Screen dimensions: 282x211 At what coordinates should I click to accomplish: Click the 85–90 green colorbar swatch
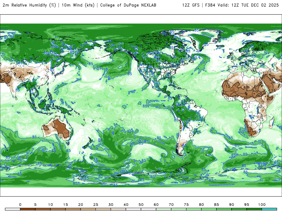pos(224,209)
